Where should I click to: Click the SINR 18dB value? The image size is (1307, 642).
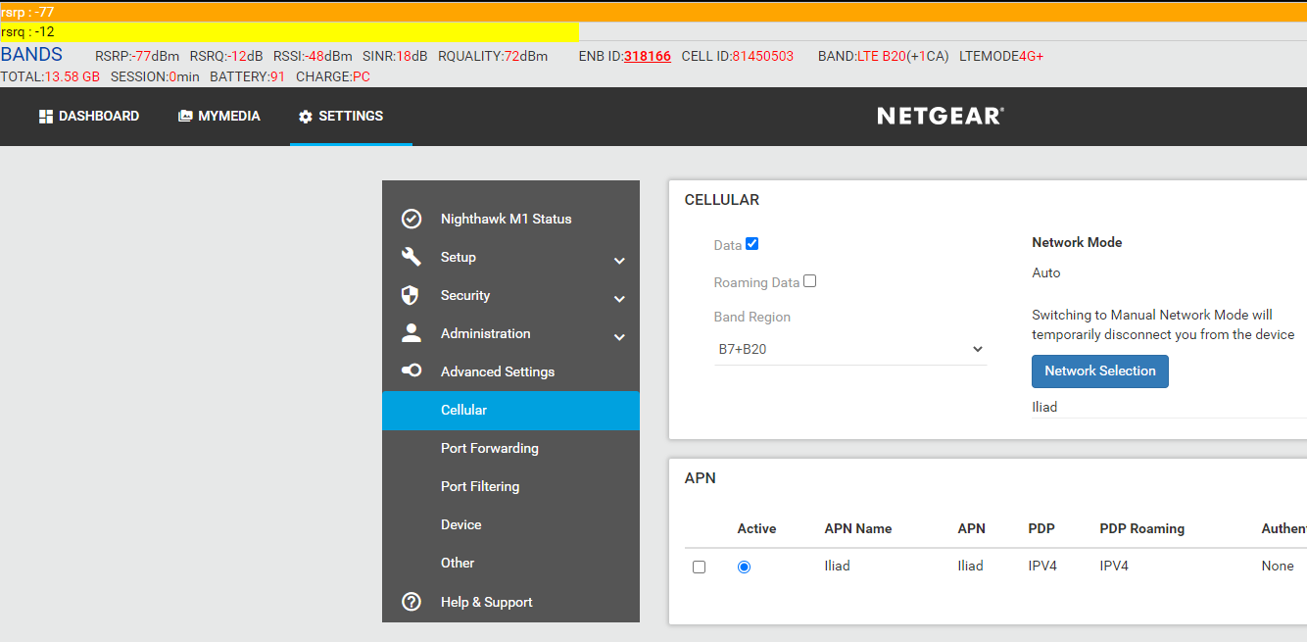(411, 56)
